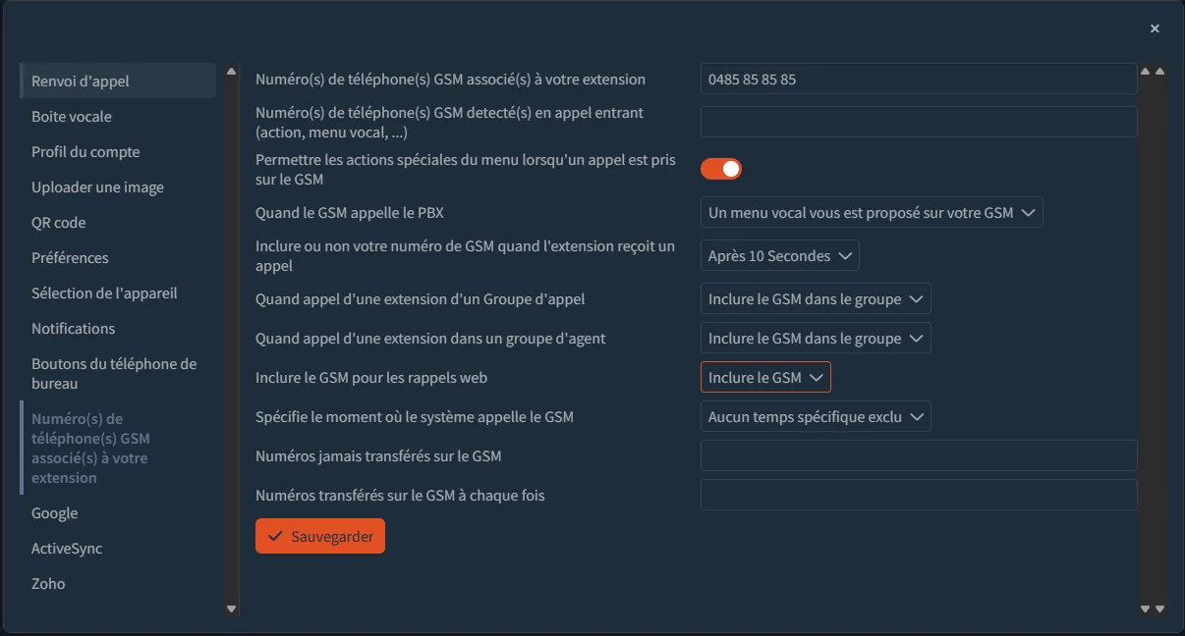Go to Préférences
The width and height of the screenshot is (1185, 636).
118,257
